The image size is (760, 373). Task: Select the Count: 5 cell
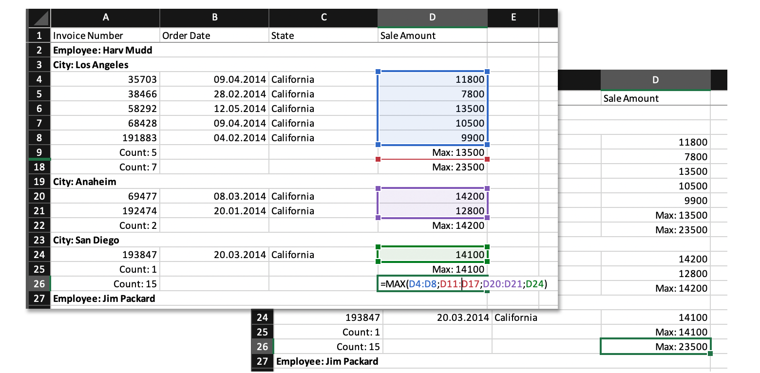point(105,152)
